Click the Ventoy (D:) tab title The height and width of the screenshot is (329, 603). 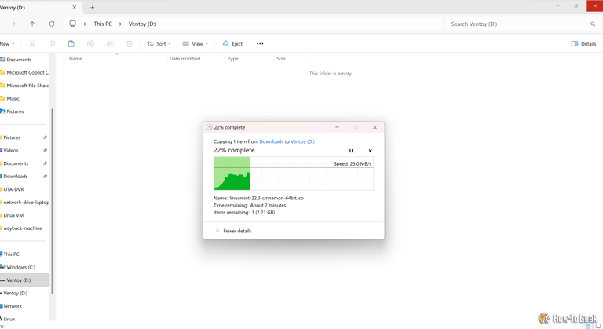[13, 7]
